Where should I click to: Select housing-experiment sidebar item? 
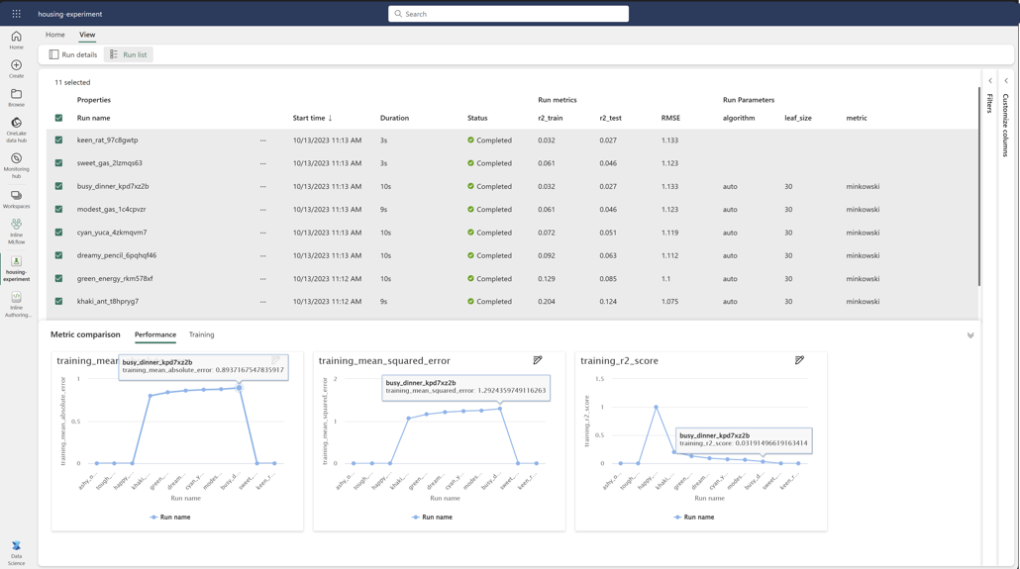[16, 269]
